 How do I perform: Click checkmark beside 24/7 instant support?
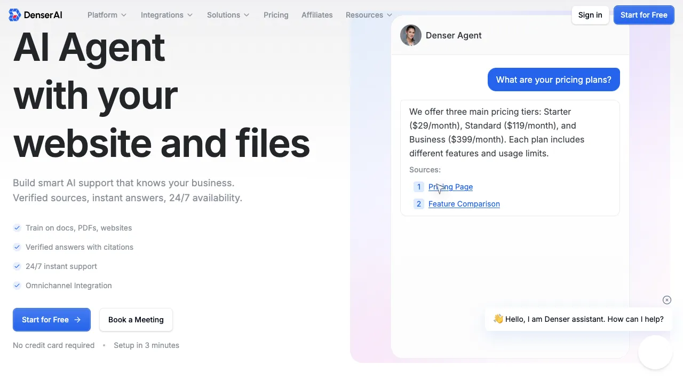point(17,266)
